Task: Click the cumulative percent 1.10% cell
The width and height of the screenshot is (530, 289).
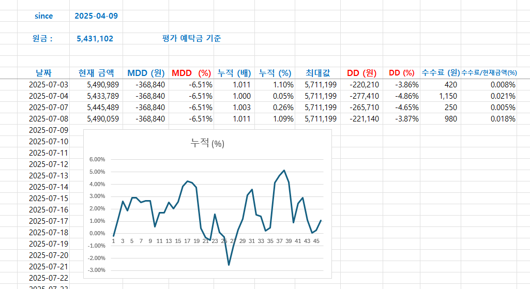Action: (275, 85)
